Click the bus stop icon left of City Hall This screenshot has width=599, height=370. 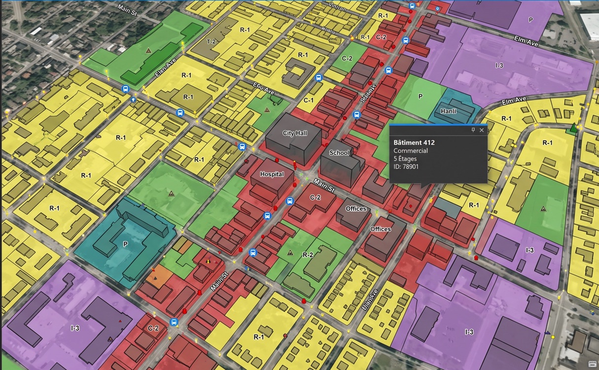[x=242, y=146]
